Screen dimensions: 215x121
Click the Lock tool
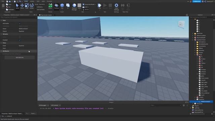(85, 7)
